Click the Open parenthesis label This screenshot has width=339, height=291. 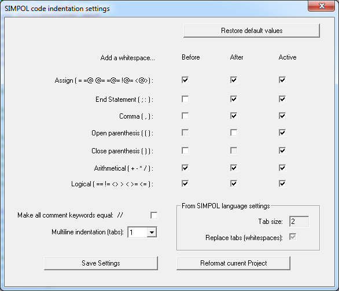[123, 133]
